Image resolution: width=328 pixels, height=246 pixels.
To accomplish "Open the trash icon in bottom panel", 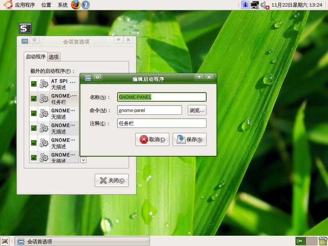I will (x=323, y=241).
